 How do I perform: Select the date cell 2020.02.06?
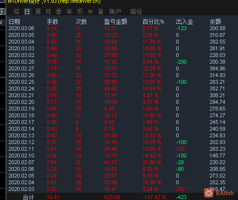(x=21, y=169)
